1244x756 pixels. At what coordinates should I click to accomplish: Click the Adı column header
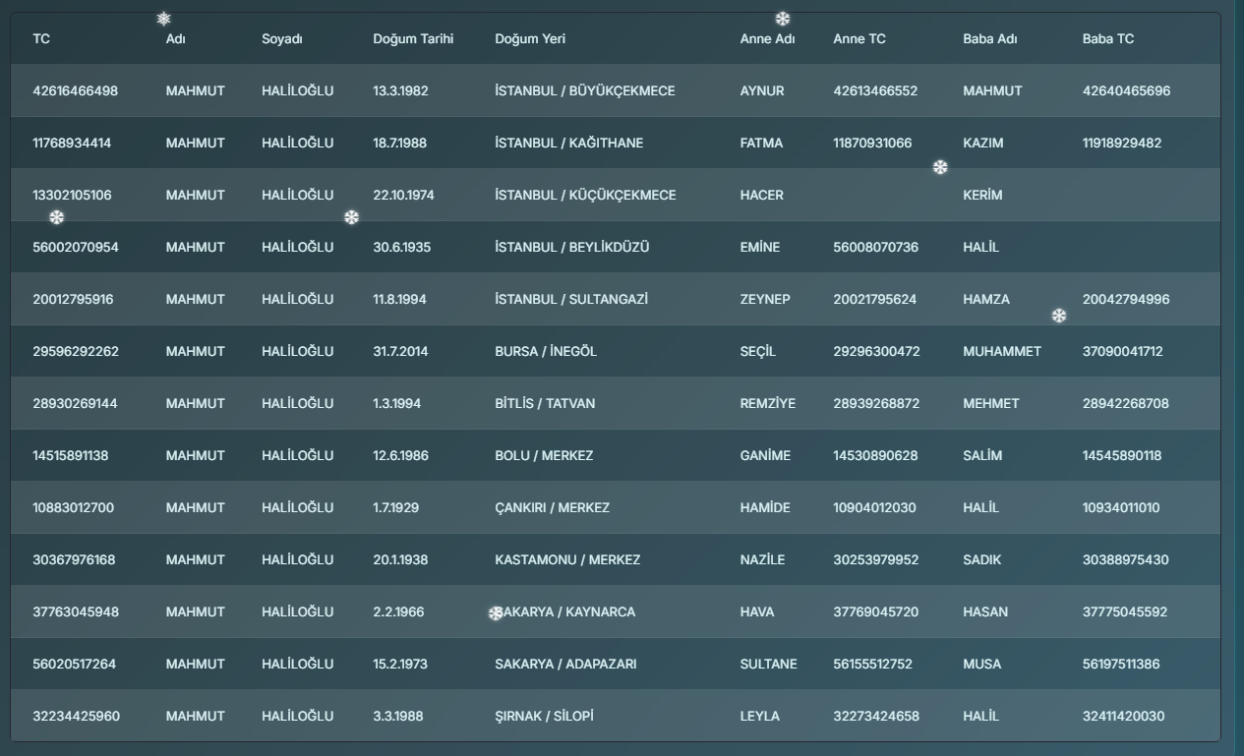[176, 39]
